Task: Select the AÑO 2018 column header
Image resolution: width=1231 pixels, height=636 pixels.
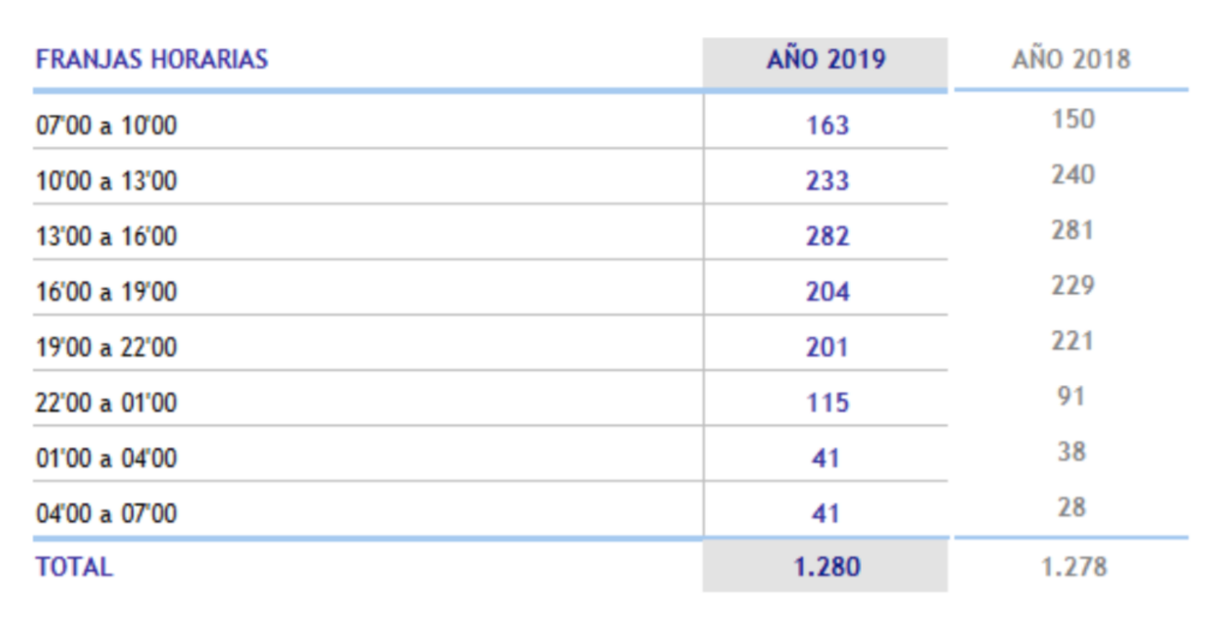Action: tap(1071, 59)
